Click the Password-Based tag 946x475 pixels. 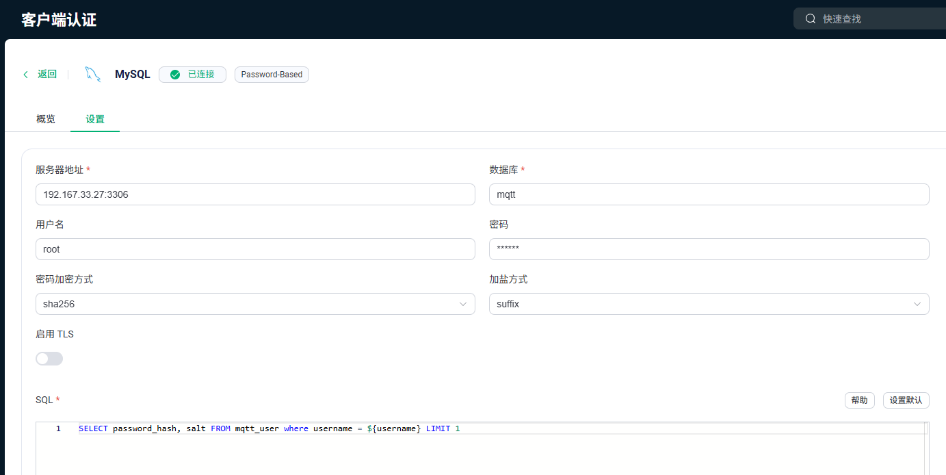tap(272, 75)
